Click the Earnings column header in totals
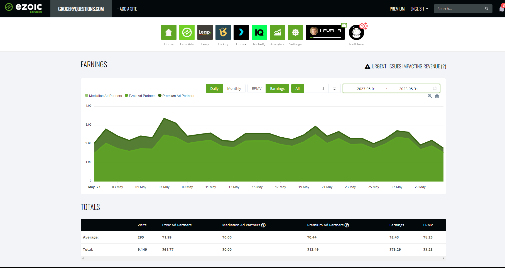The height and width of the screenshot is (268, 505). pyautogui.click(x=396, y=225)
